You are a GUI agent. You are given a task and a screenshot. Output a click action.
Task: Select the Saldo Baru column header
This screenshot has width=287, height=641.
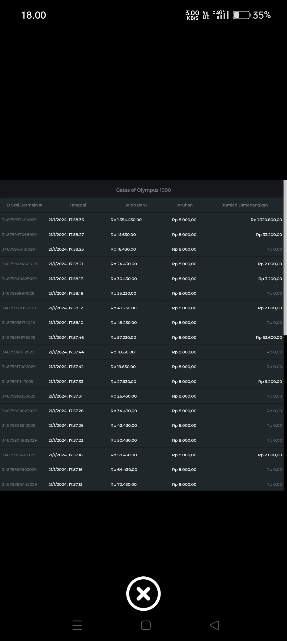[x=136, y=205]
